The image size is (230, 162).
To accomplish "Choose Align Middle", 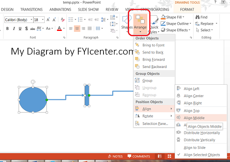I will click(201, 118).
